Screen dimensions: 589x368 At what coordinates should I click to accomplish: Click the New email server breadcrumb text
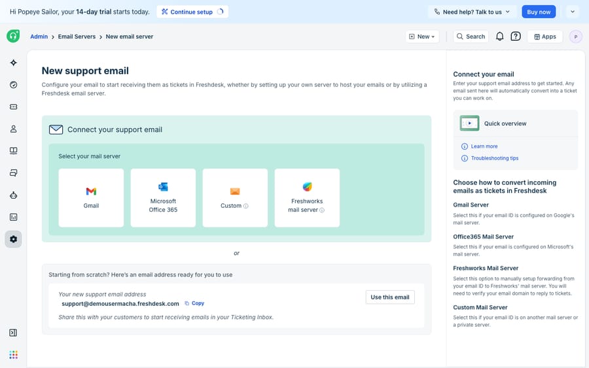pos(129,37)
